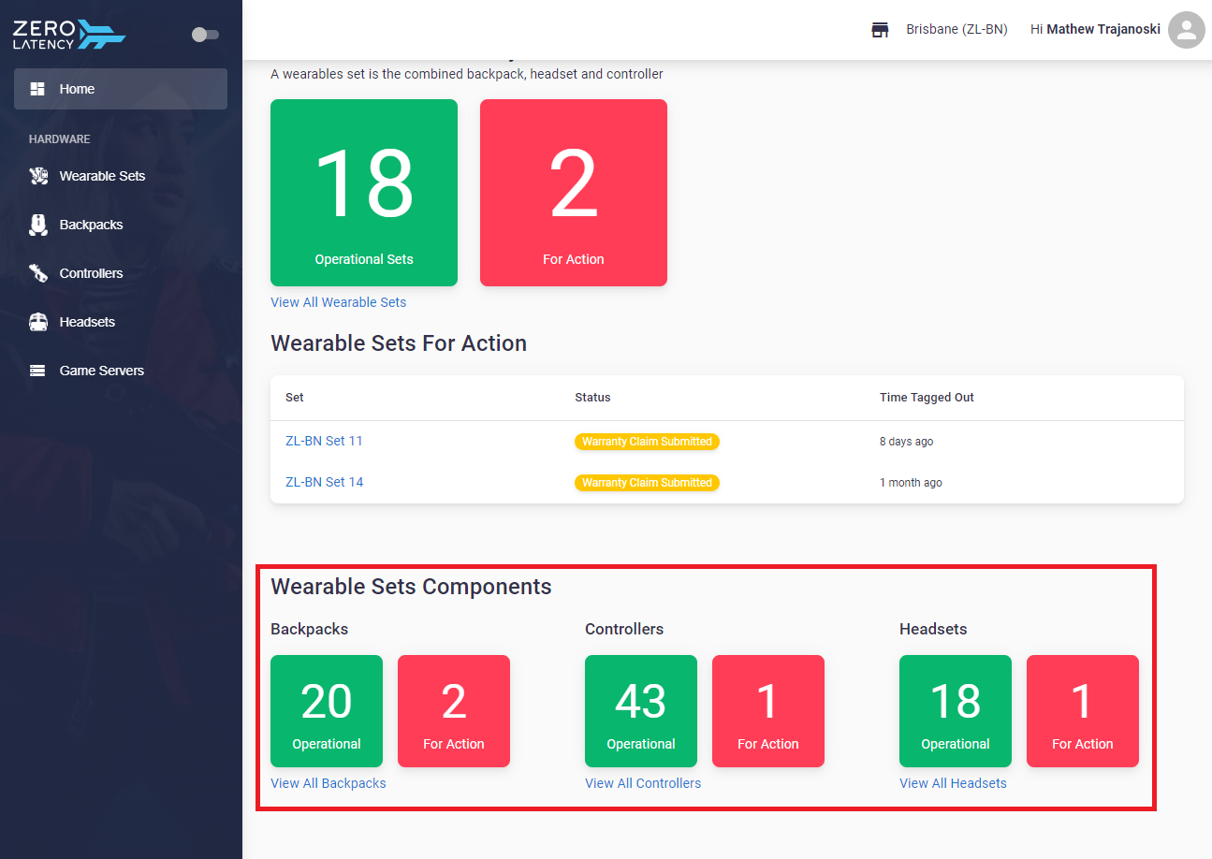Click the Controllers sidebar icon
1212x859 pixels.
(x=37, y=273)
